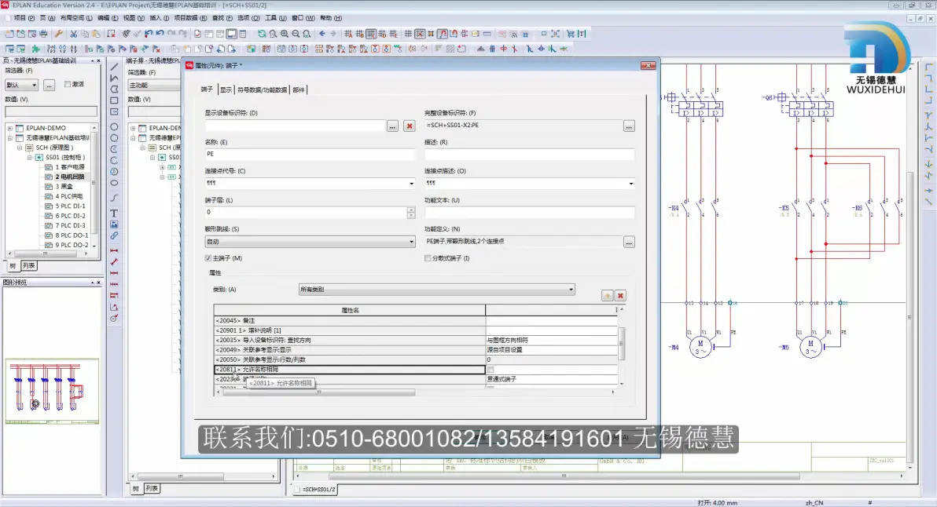Viewport: 937px width, 507px height.
Task: Toggle the 主端子 (M) checkbox
Action: click(x=208, y=258)
